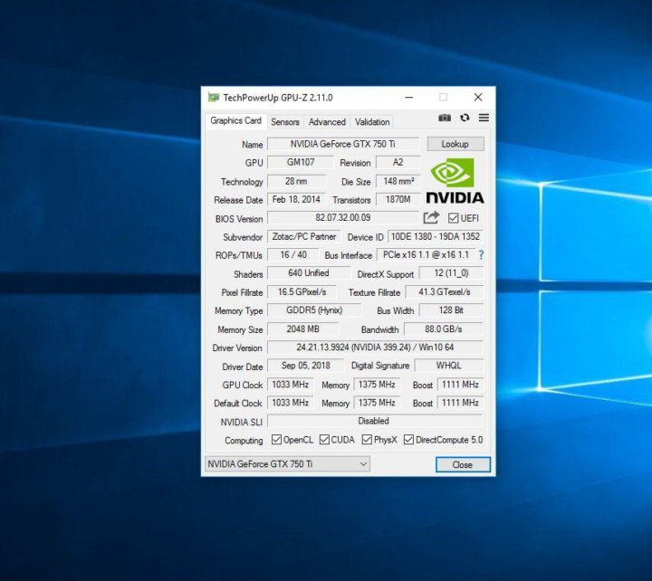Click the Close button at the bottom
652x581 pixels.
click(462, 464)
